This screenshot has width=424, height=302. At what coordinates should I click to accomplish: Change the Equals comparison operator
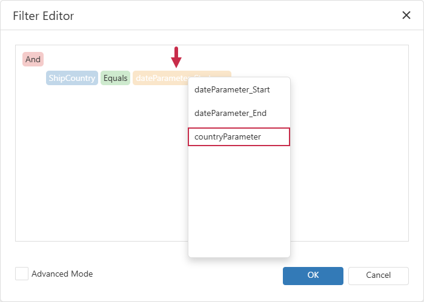pyautogui.click(x=116, y=78)
